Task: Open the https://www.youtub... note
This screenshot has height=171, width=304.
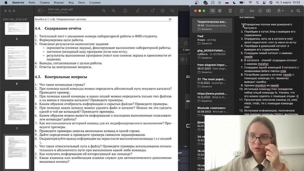Action: click(212, 97)
